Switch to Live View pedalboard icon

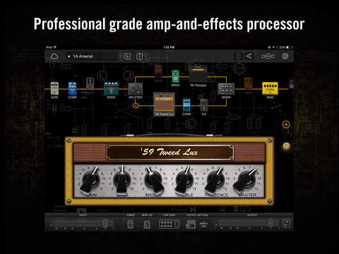coord(169,224)
